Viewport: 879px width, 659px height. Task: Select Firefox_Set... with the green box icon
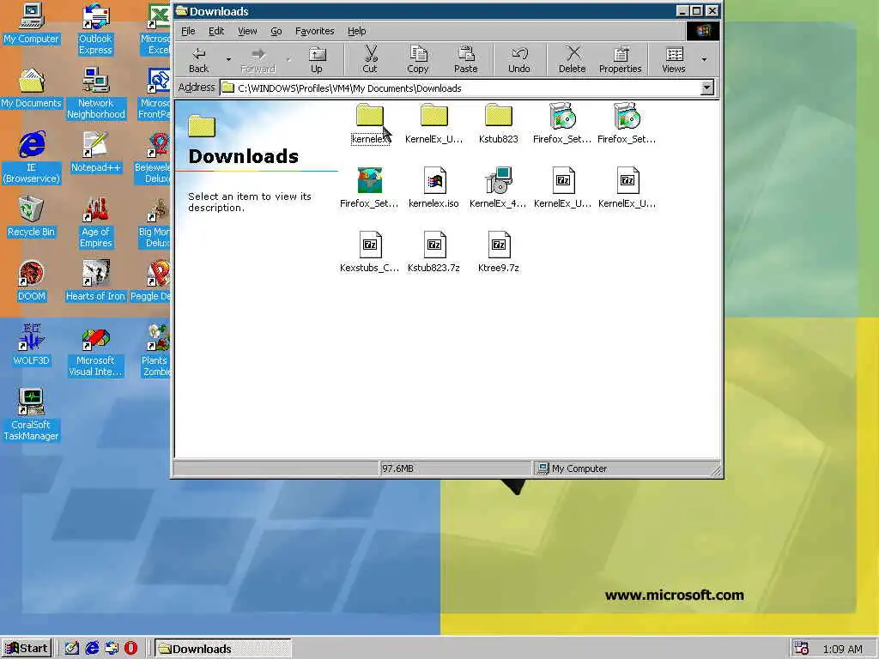tap(369, 189)
